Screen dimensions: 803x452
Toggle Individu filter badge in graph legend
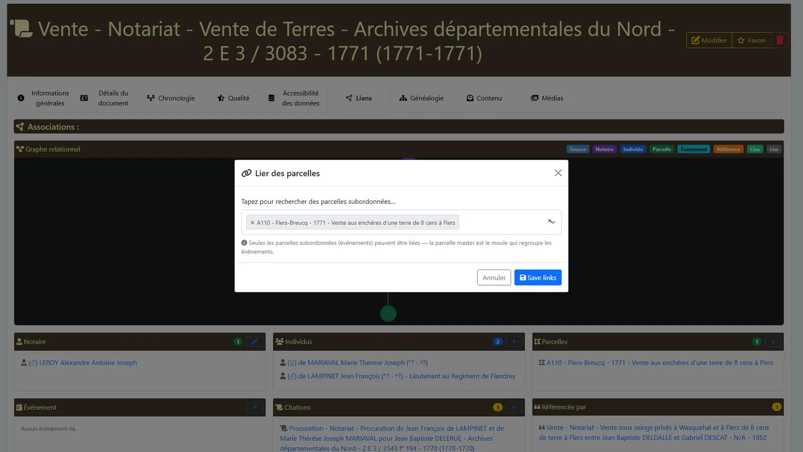click(x=633, y=149)
